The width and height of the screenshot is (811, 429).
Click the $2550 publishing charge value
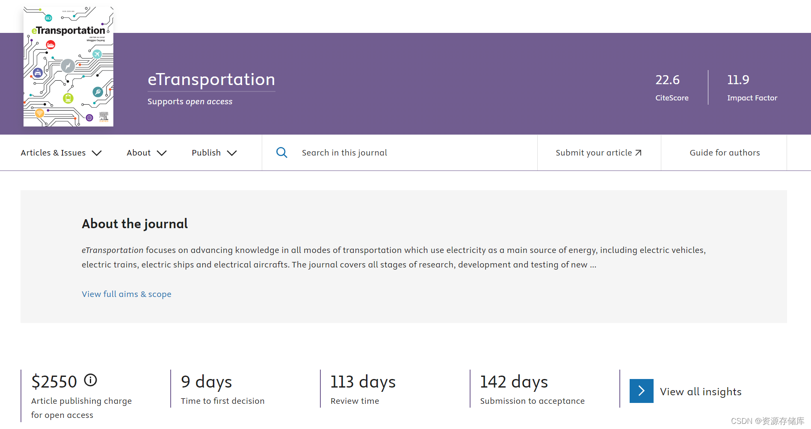[54, 382]
